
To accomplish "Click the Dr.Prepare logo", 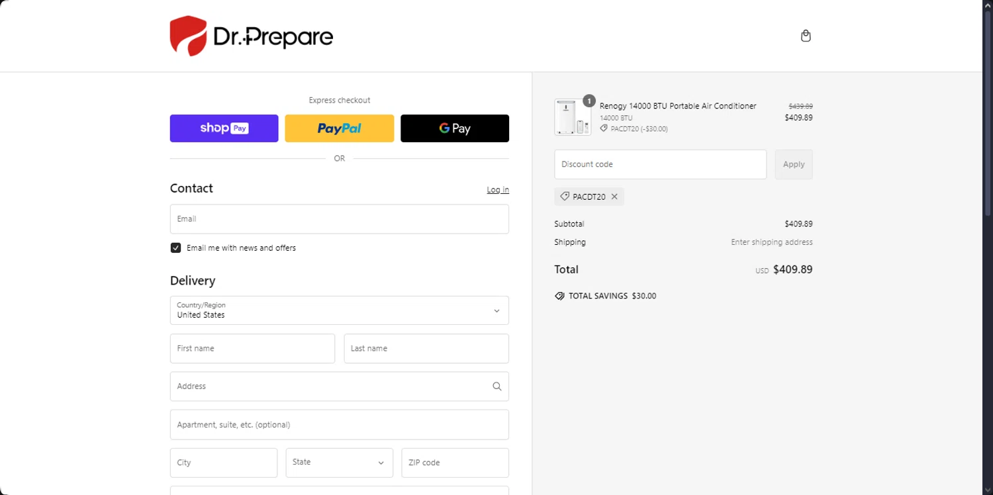I will tap(252, 36).
